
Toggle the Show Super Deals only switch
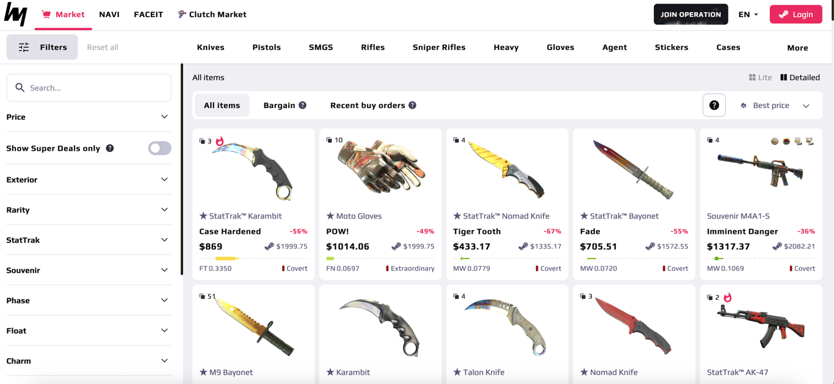click(x=159, y=148)
